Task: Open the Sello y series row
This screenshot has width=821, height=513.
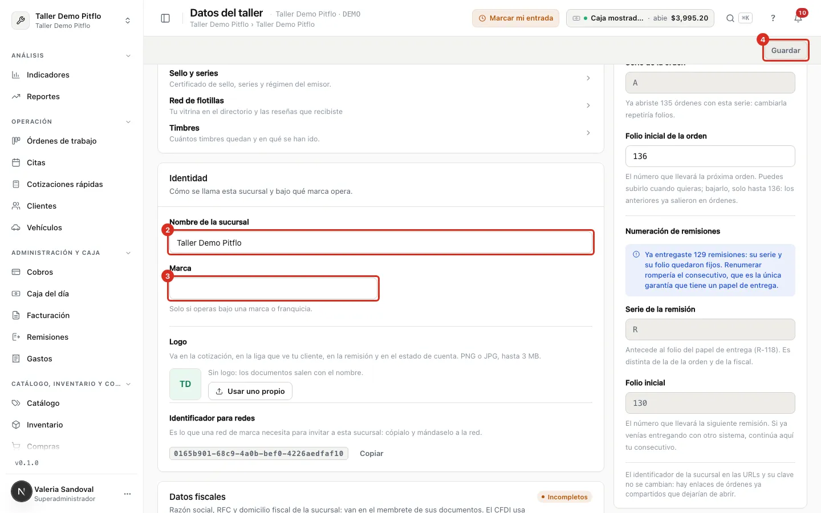Action: click(380, 78)
